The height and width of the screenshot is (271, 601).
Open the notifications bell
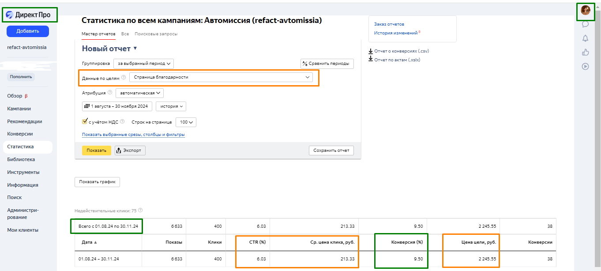(x=585, y=38)
